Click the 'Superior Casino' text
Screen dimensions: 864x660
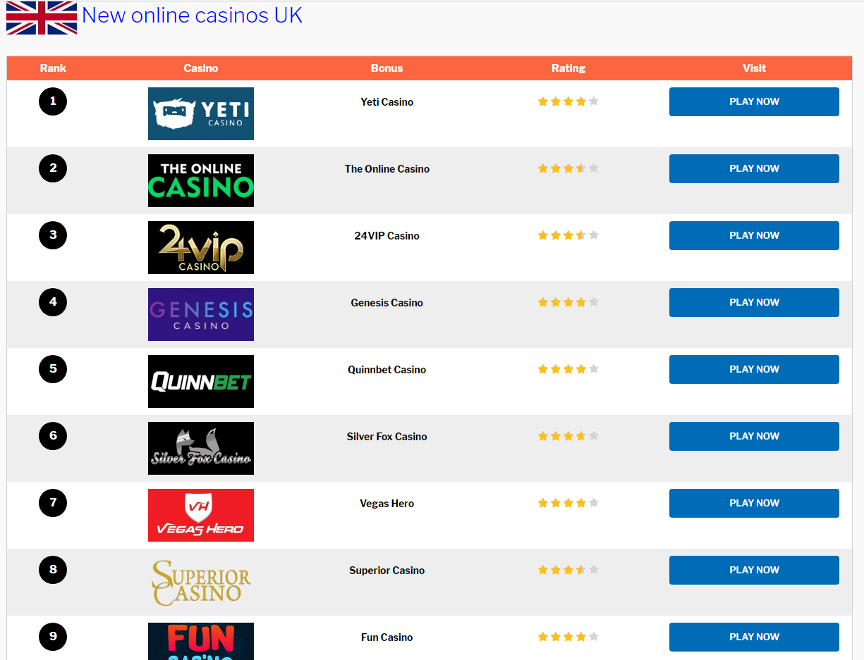(x=387, y=571)
